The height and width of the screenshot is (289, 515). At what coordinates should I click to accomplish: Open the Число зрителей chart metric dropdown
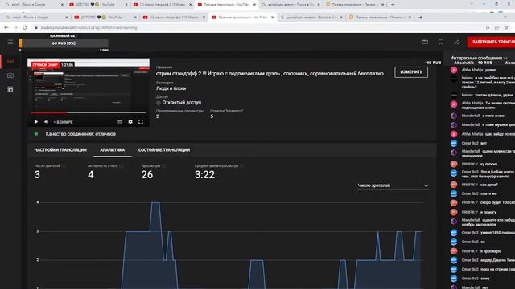click(393, 185)
